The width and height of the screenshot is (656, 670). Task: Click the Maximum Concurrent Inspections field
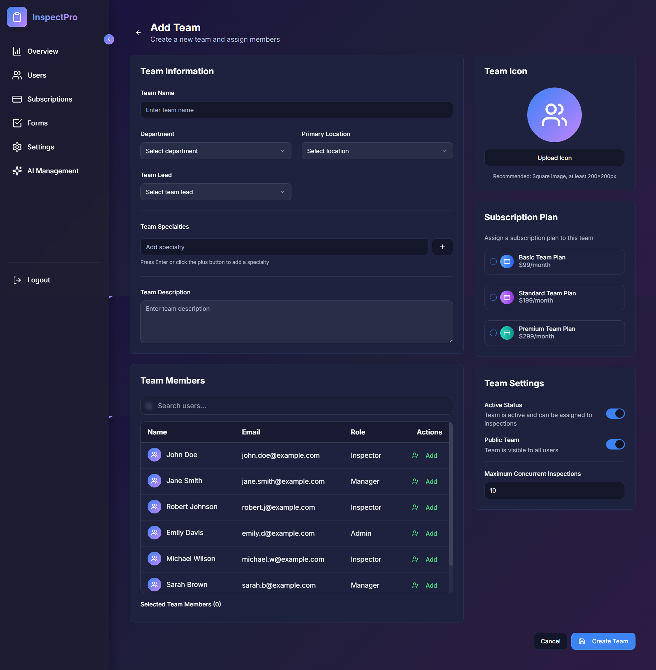click(555, 491)
